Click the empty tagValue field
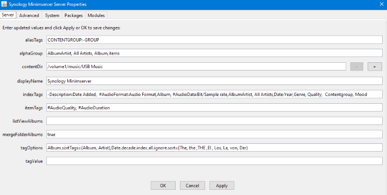387x195 pixels. [214, 161]
